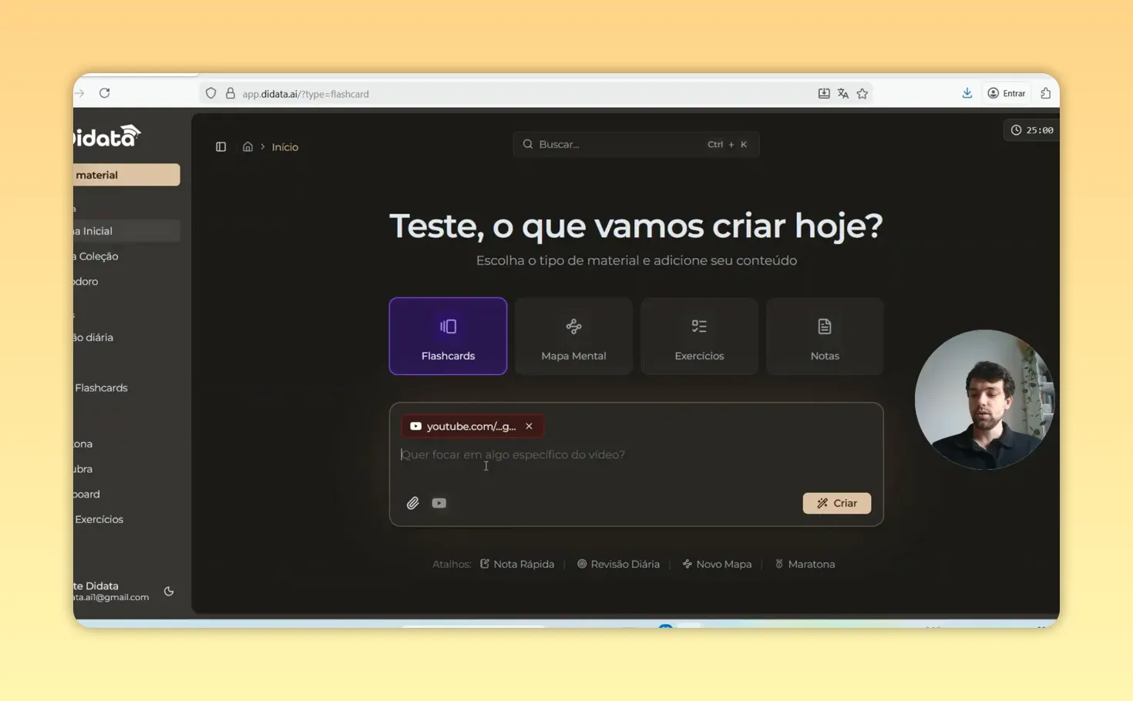Screen dimensions: 1133x701
Task: Click the YouTube icon beside the paperclip
Action: [439, 502]
